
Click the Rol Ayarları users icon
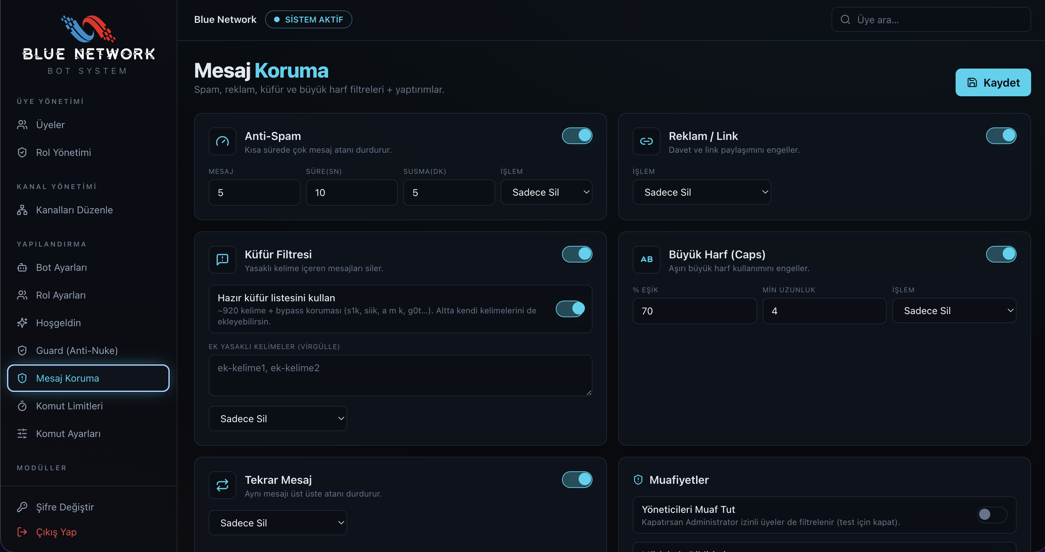(22, 295)
